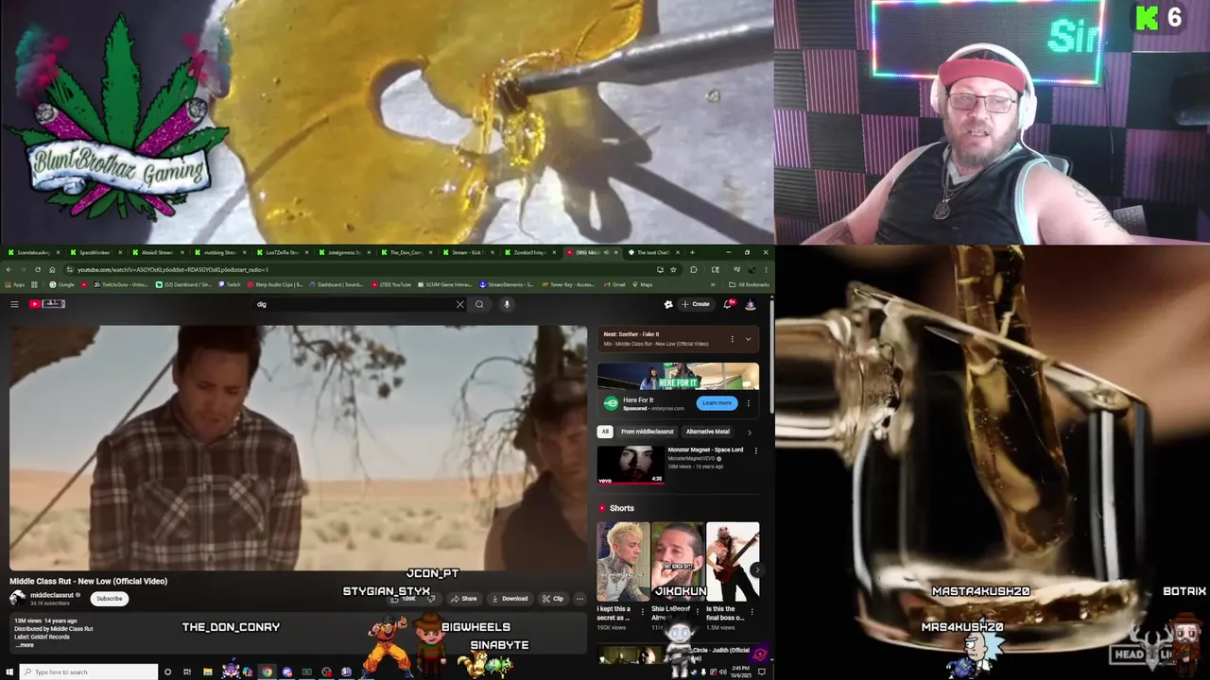Open the middleclassrut channel avatar
Screen dimensions: 1210x680
[18, 598]
